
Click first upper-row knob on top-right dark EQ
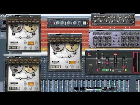coord(109,17)
